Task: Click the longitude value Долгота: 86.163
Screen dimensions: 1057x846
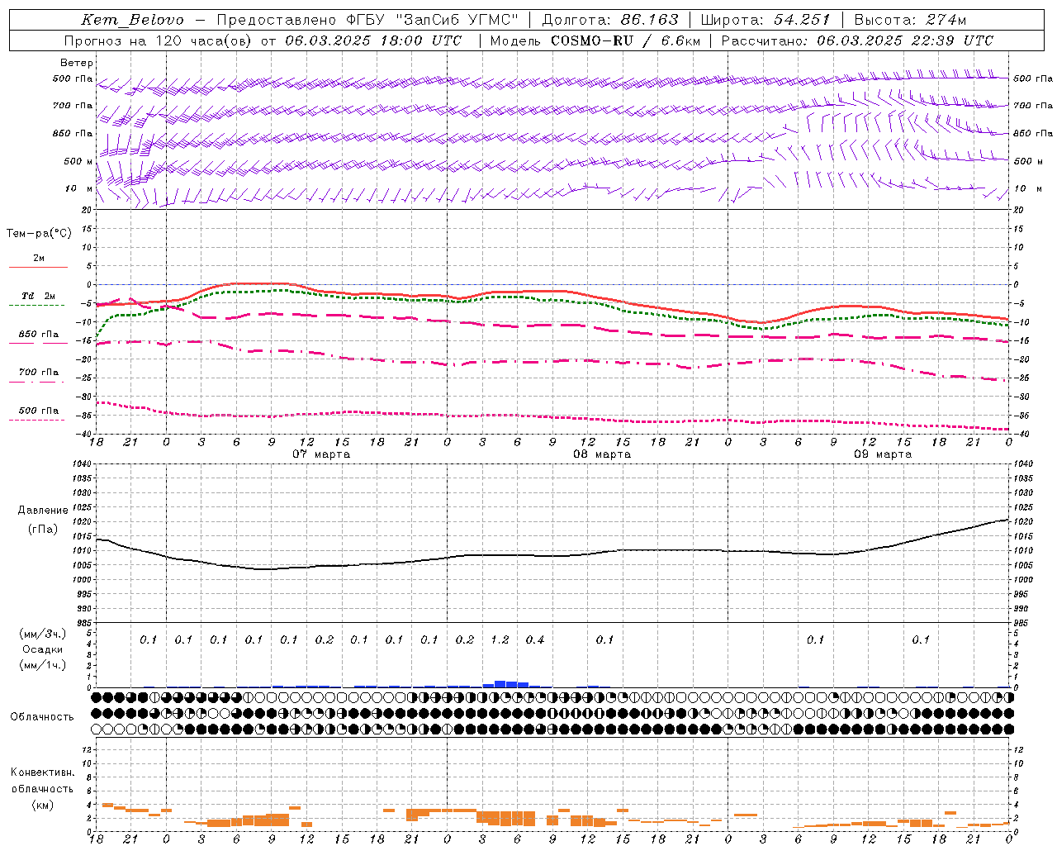Action: (610, 20)
